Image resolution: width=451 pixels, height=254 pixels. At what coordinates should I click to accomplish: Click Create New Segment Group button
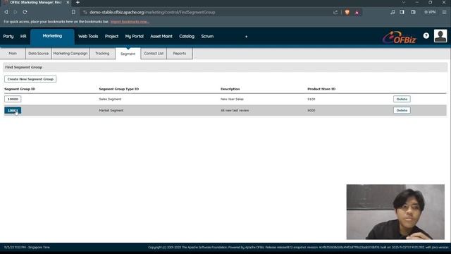[30, 79]
